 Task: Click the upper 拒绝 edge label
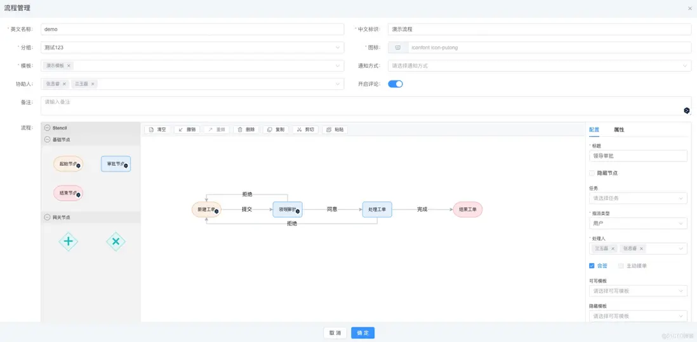(x=247, y=194)
